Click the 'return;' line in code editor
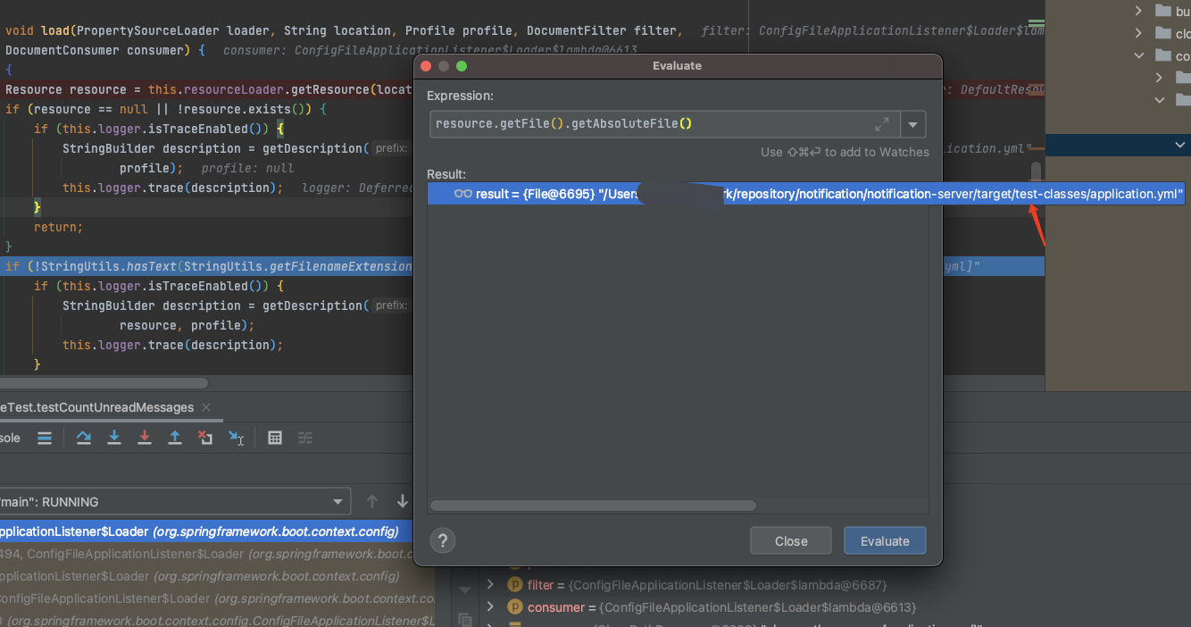Viewport: 1191px width, 627px height. (x=58, y=227)
